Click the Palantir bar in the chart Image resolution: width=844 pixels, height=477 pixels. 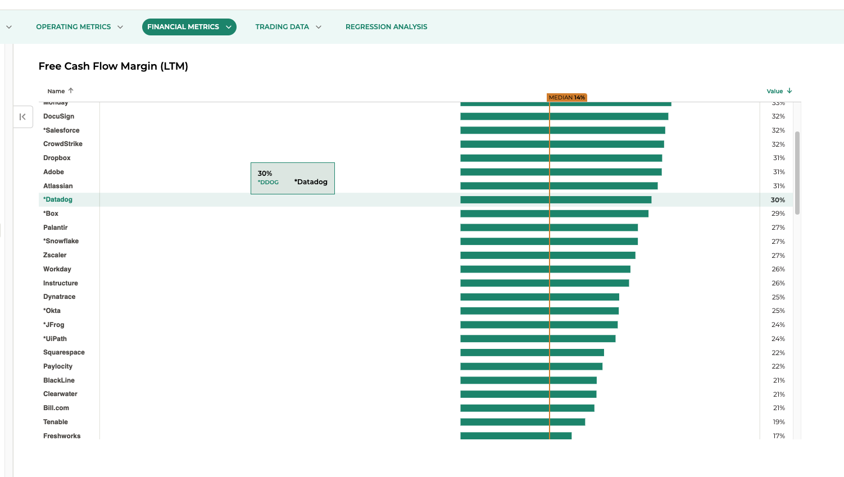[x=548, y=228]
